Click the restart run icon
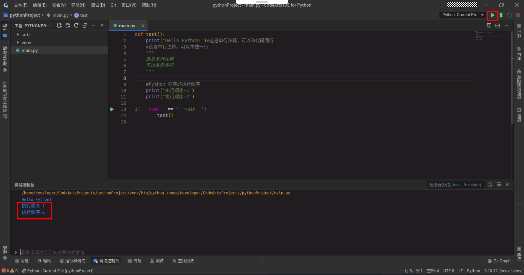524x275 pixels. (510, 15)
